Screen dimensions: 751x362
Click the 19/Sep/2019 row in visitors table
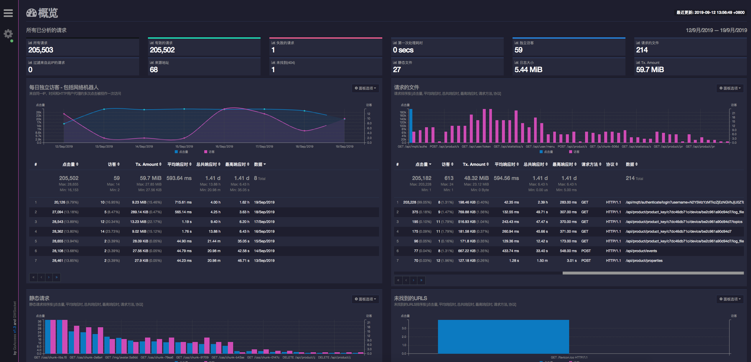tap(264, 202)
